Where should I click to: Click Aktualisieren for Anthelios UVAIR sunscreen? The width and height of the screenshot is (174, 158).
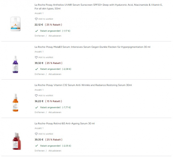coord(55,36)
